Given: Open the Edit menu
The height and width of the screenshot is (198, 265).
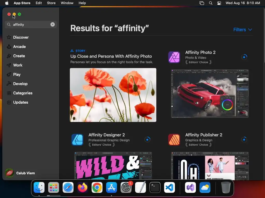Looking at the screenshot, I should click(39, 3).
